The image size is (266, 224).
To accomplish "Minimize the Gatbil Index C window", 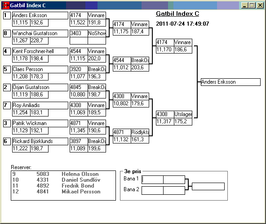I will (x=244, y=5).
